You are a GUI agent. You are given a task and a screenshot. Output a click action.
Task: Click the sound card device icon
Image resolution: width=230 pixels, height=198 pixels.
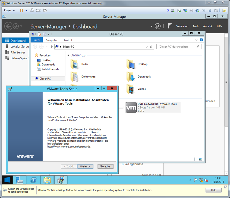click(197, 11)
